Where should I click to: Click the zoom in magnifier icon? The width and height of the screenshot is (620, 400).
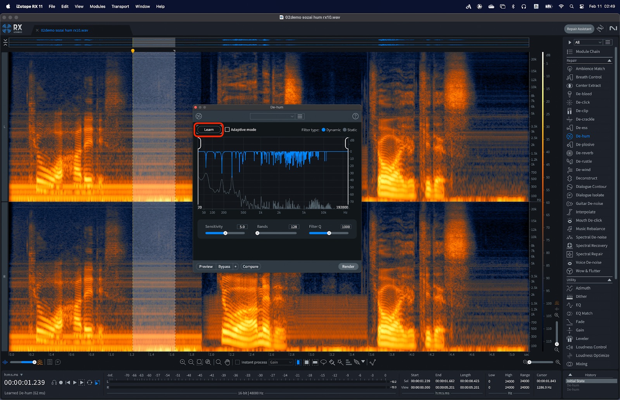pos(183,362)
